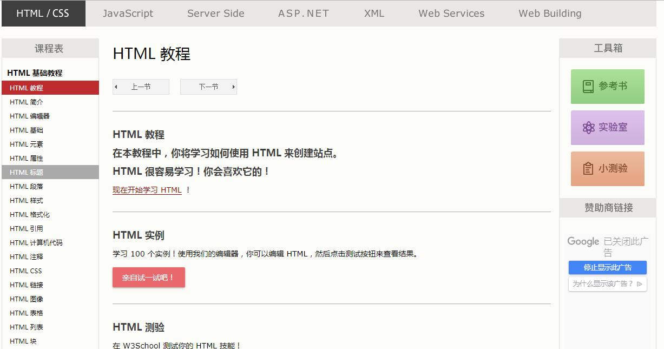Go to the next section with 下一节

(x=208, y=86)
